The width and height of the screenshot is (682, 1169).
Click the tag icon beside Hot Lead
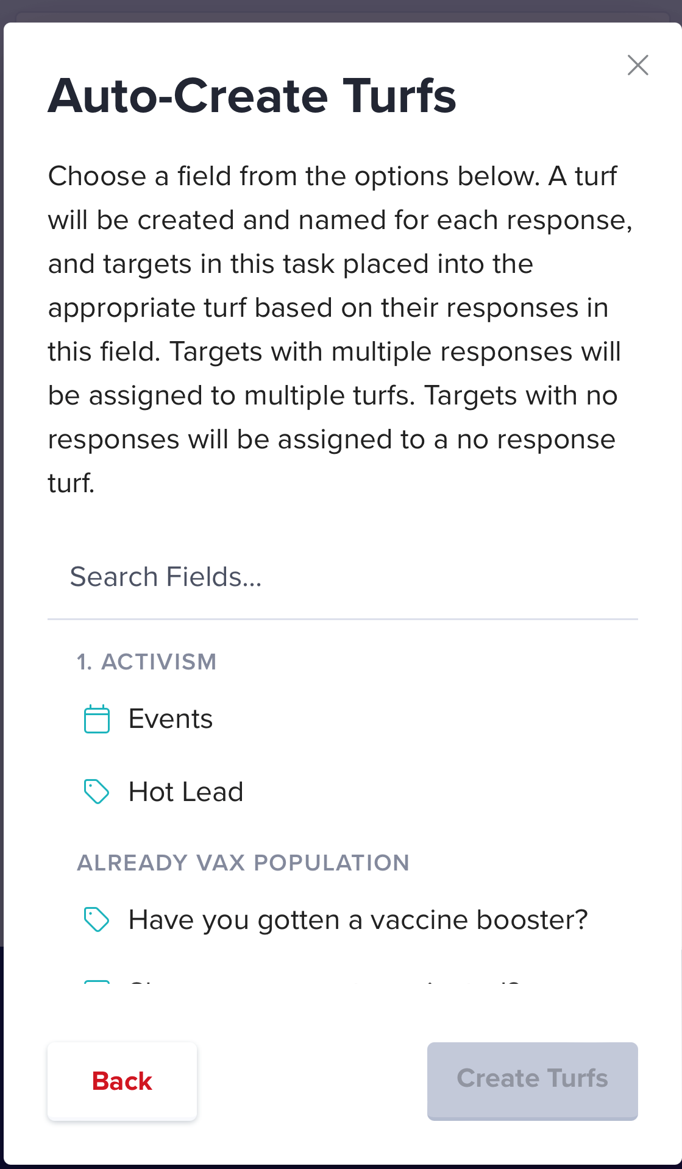click(x=96, y=792)
